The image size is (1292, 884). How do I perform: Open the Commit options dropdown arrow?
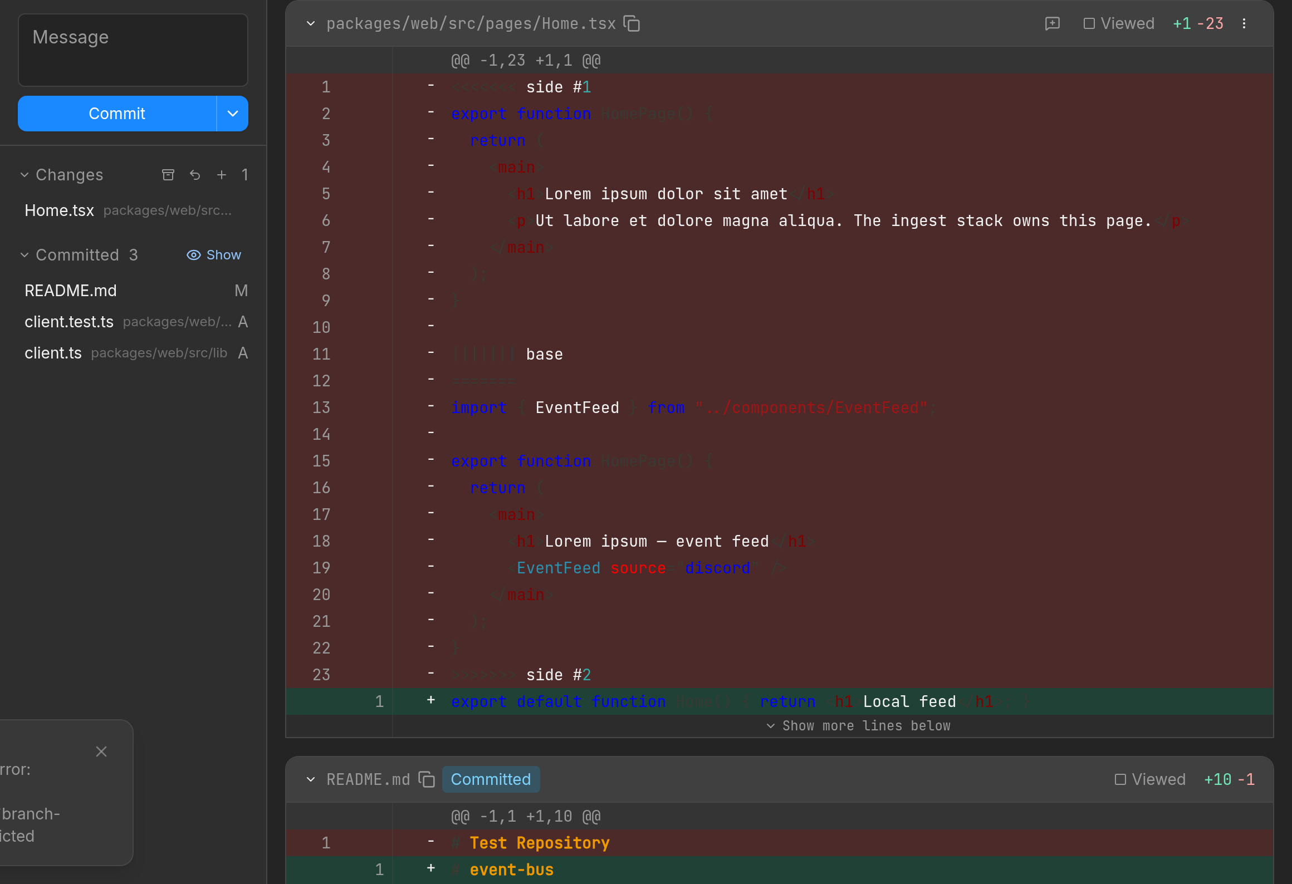(233, 114)
